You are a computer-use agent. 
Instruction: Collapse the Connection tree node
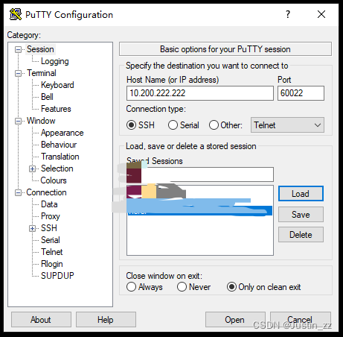tap(18, 192)
